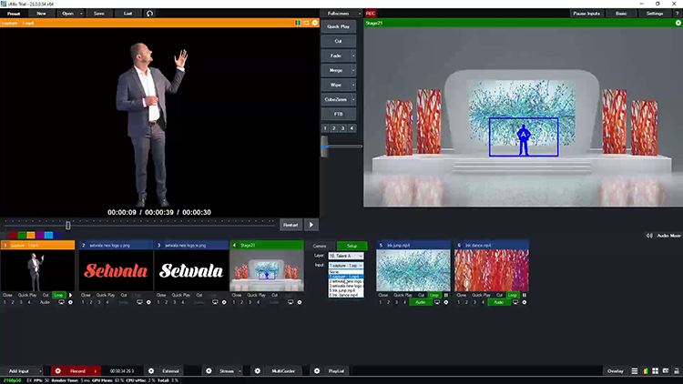Switch to the Setup tab

coord(352,246)
